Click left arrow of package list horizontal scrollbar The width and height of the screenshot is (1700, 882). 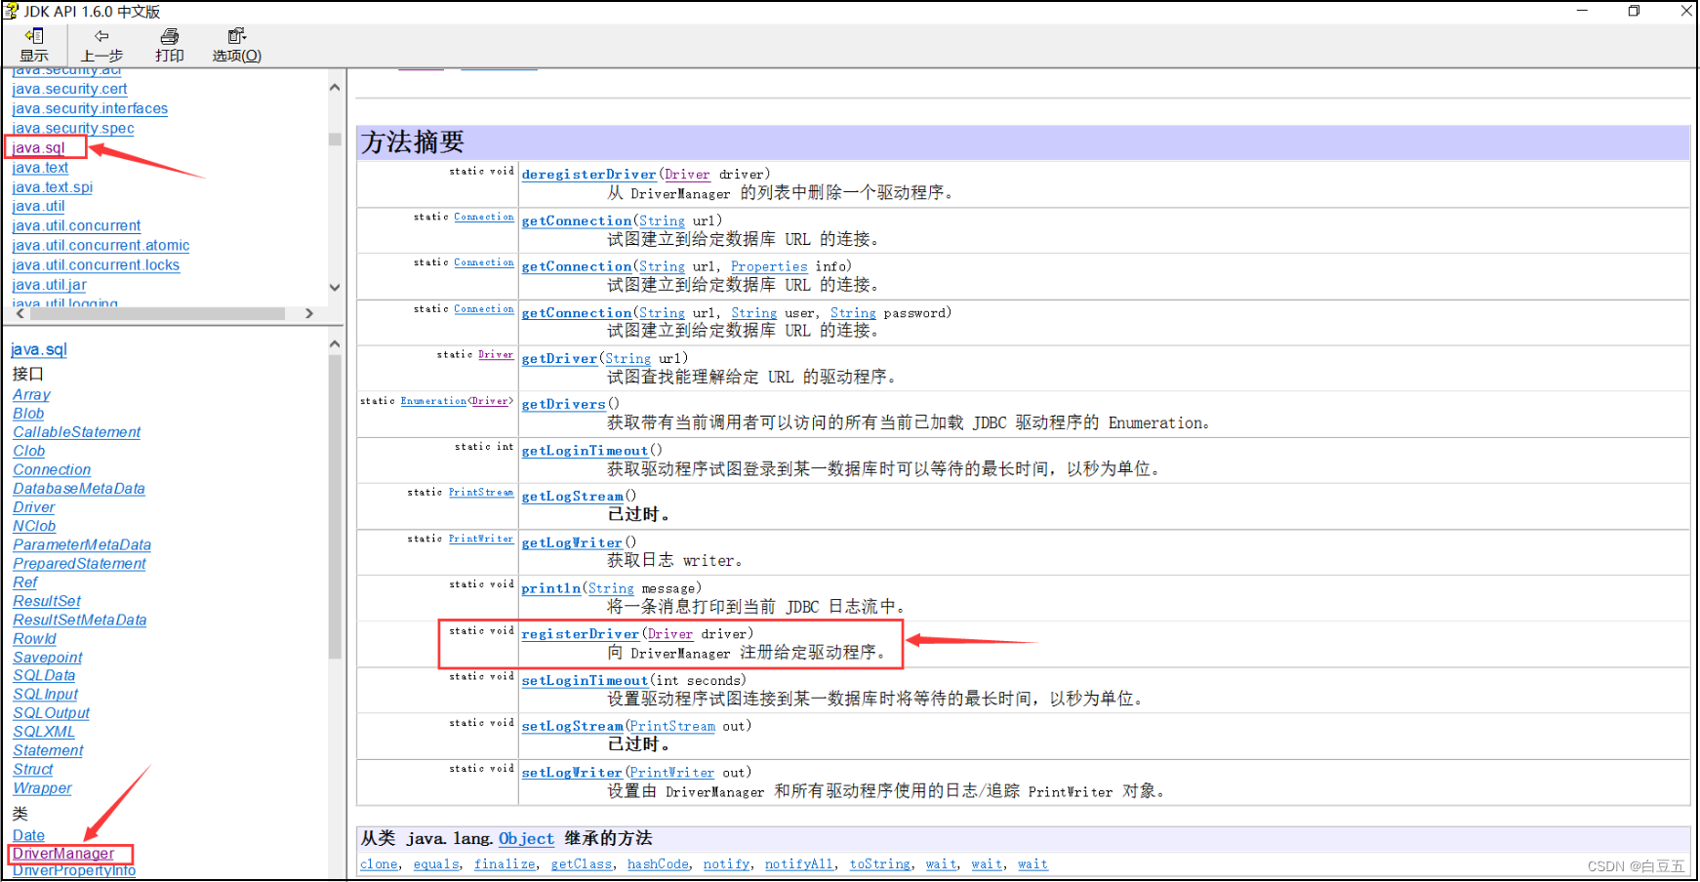(20, 313)
